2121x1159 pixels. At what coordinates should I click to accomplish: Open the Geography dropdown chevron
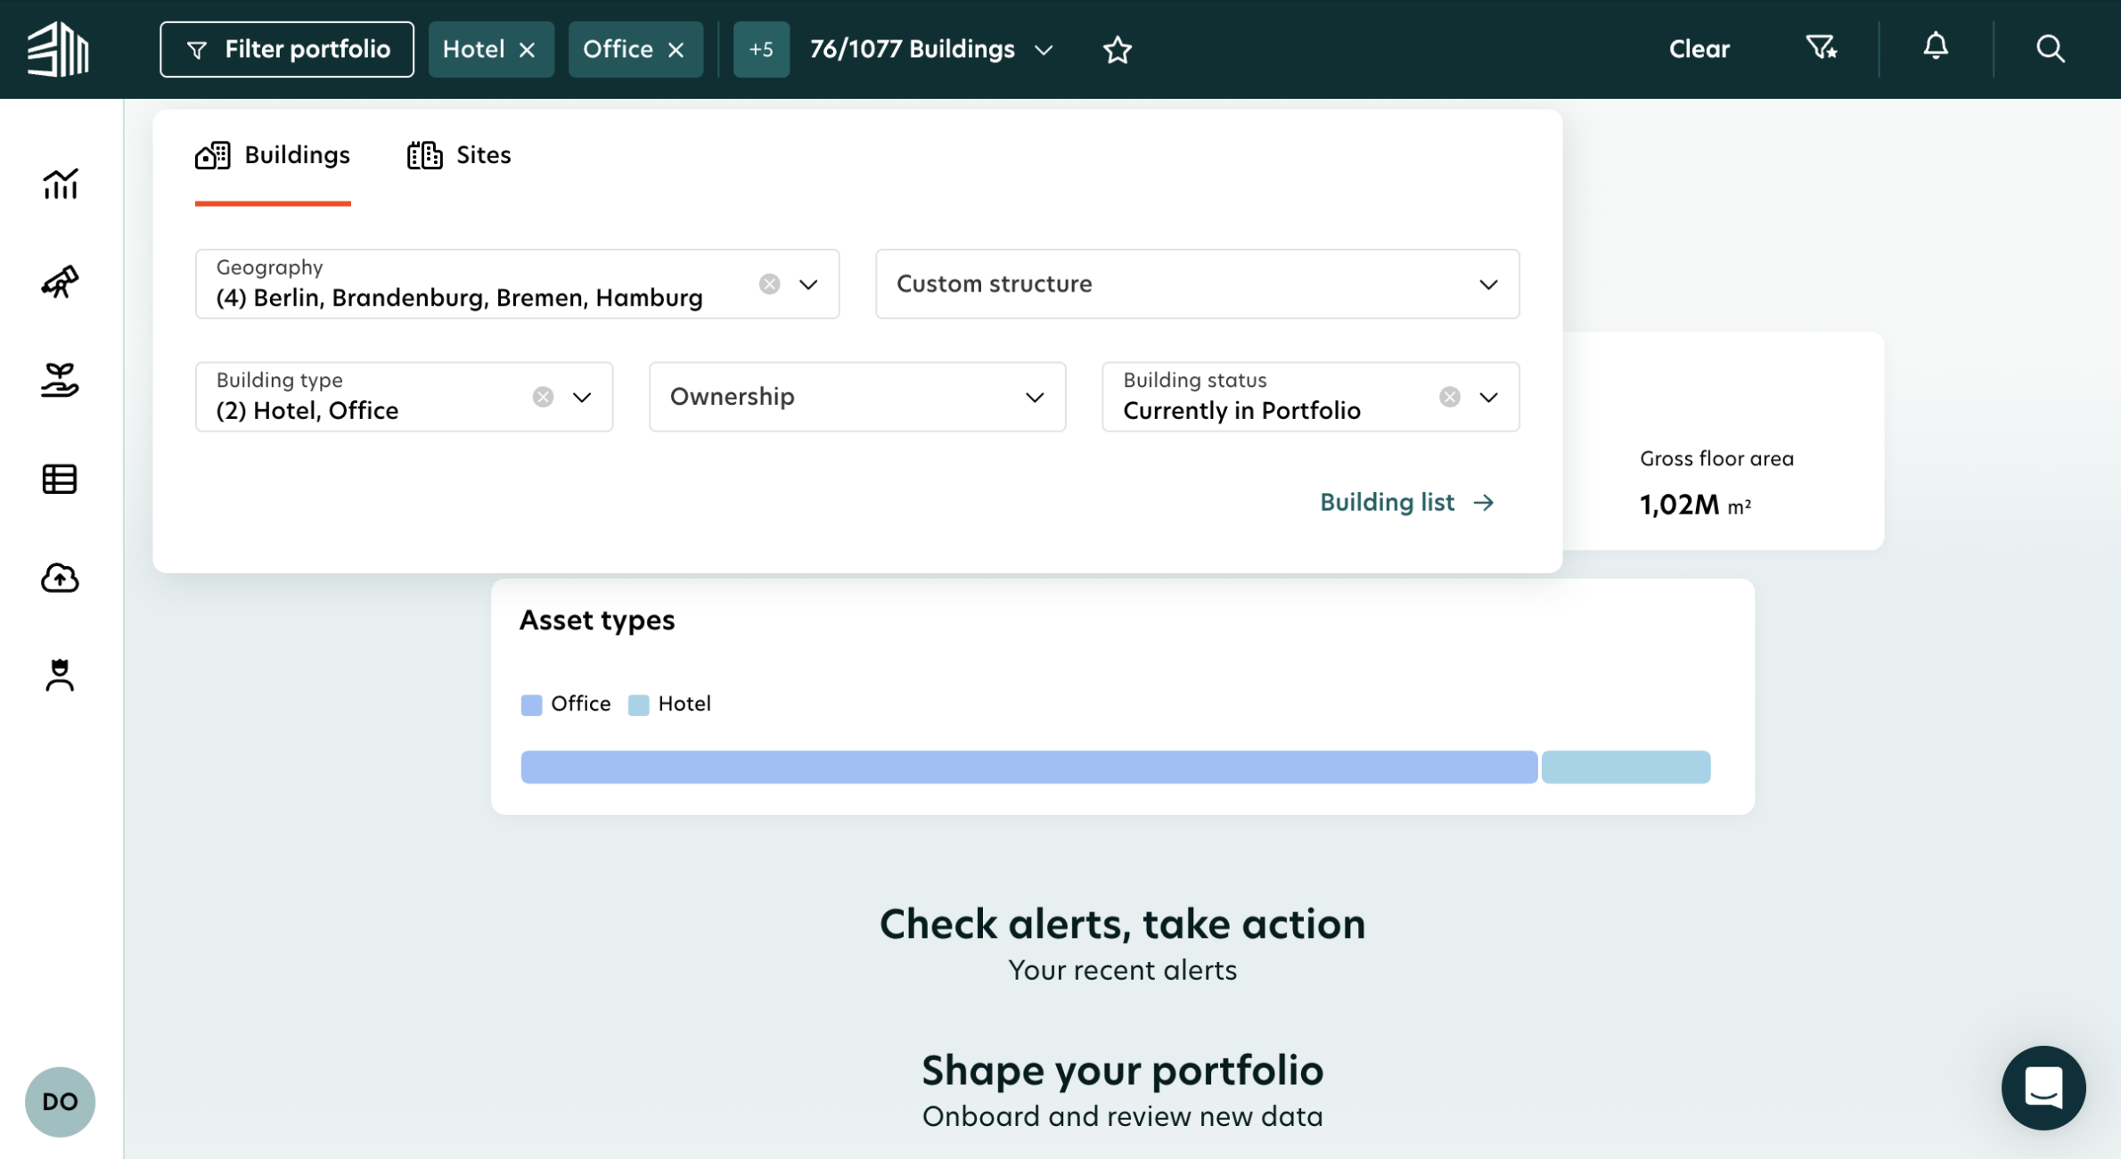pos(808,284)
